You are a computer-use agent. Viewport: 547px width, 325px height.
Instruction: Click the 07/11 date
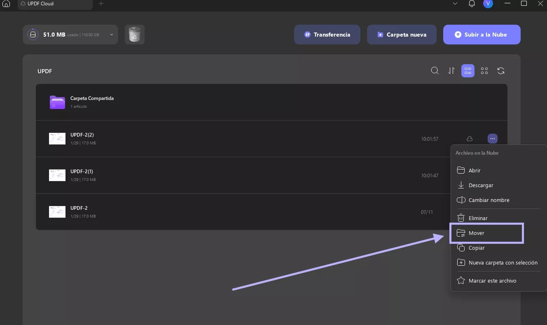[427, 212]
